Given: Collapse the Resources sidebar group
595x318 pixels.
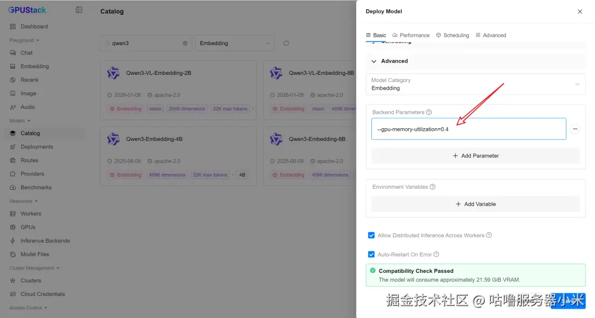Looking at the screenshot, I should pyautogui.click(x=24, y=201).
